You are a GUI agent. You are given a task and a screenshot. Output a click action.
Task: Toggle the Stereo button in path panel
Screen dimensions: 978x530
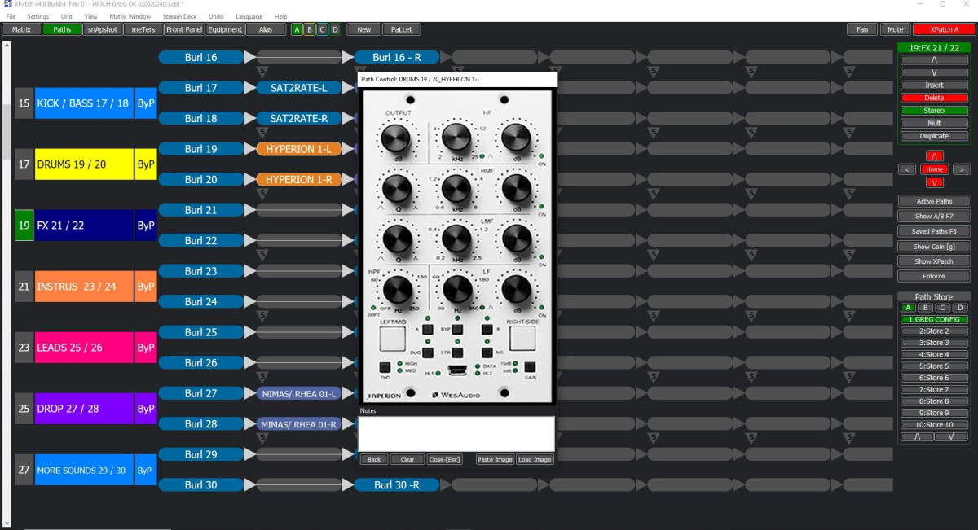[x=934, y=111]
